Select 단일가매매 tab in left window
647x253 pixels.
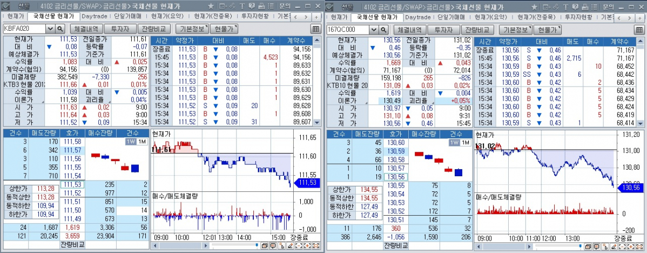(x=127, y=17)
